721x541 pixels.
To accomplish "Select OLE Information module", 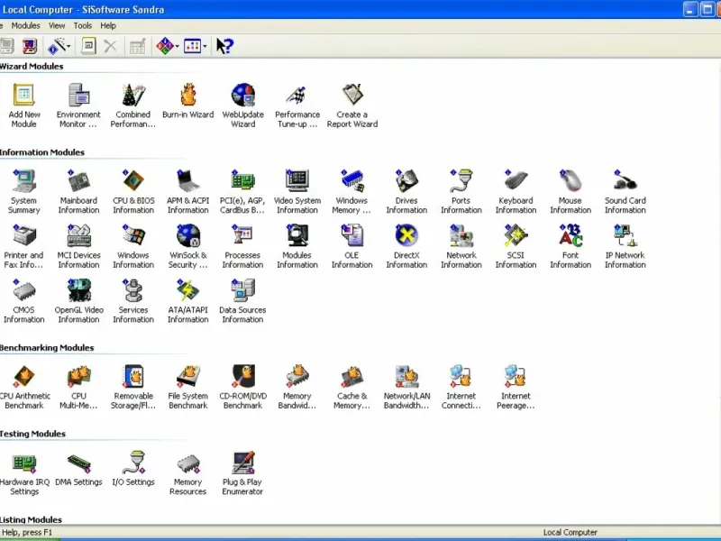I will 352,246.
